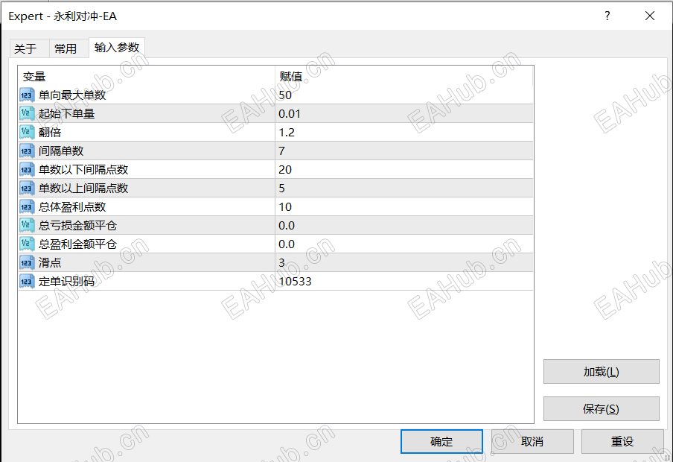Click the integer icon beside 总体盈利点数
The image size is (673, 462).
[x=27, y=206]
